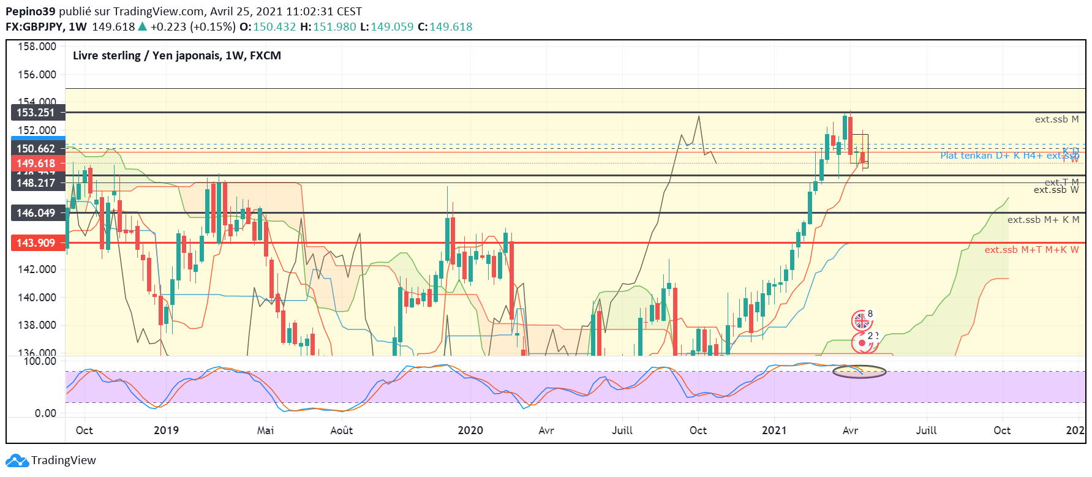Click the Pepino39 author name
The width and height of the screenshot is (1092, 477).
[31, 12]
